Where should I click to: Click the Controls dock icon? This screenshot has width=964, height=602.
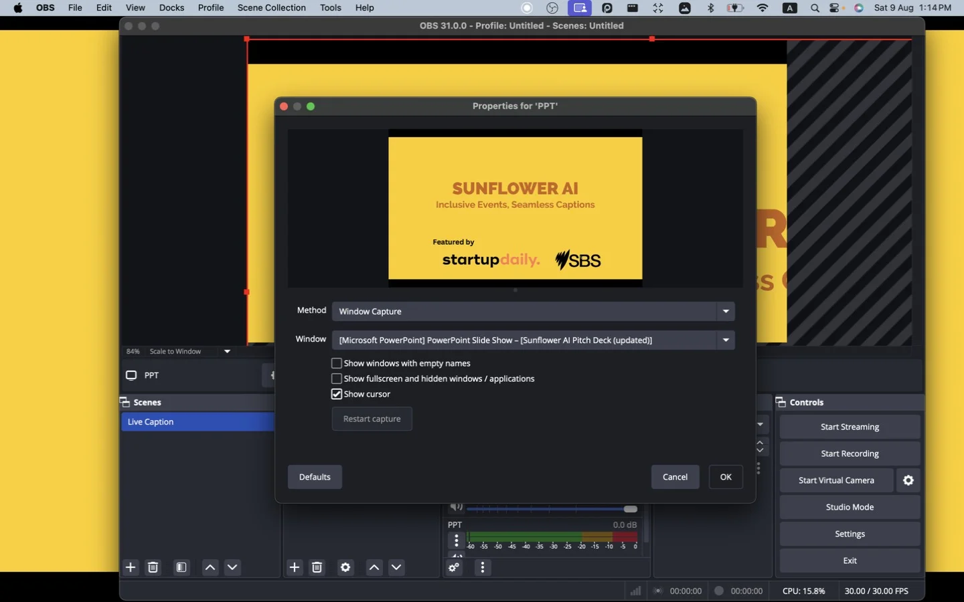pyautogui.click(x=781, y=402)
